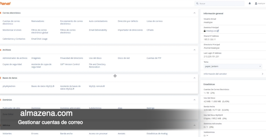The width and height of the screenshot is (266, 137).
Task: Click the padlock icon beside mealojo.es
Action: [205, 31]
